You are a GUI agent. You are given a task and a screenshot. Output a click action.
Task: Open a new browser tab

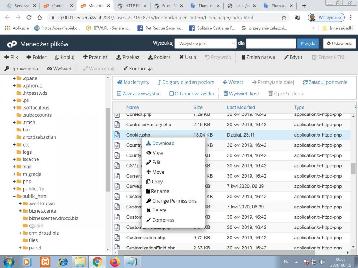coord(304,6)
